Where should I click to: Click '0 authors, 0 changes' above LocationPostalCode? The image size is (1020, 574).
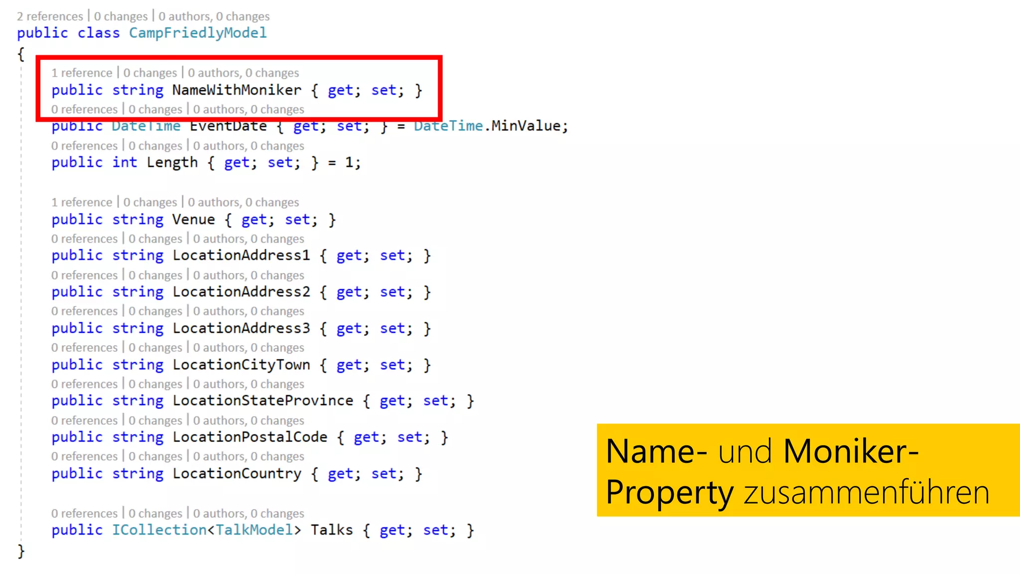point(249,421)
